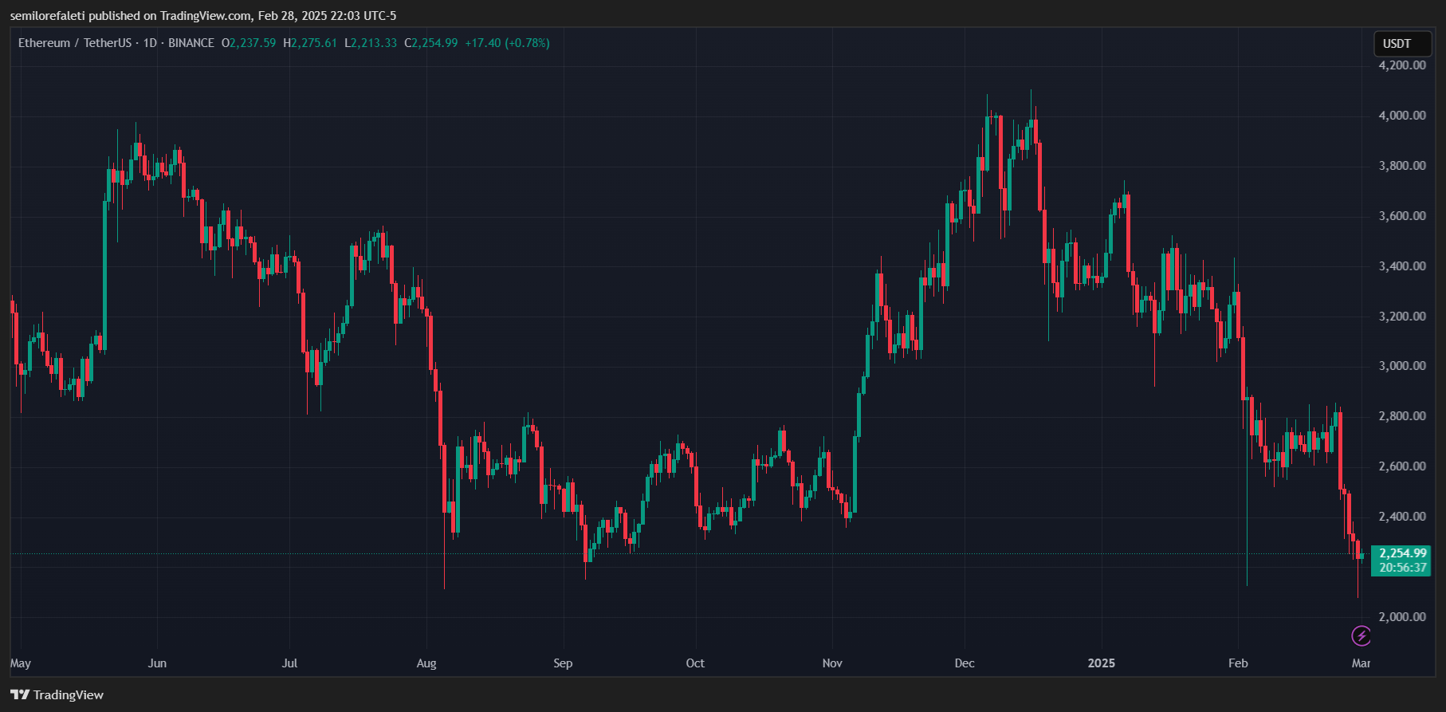Click the 2,400.00 price axis label
Screen dimensions: 1446x712
(x=1402, y=517)
